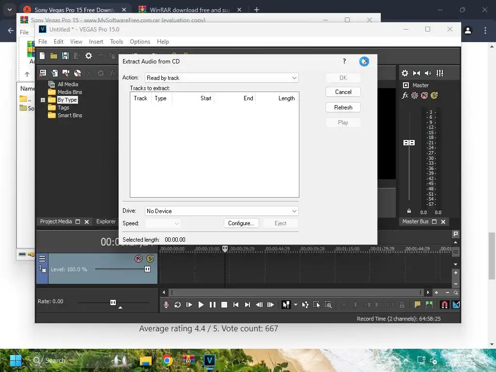Open track 1 hamburger menu

[42, 259]
